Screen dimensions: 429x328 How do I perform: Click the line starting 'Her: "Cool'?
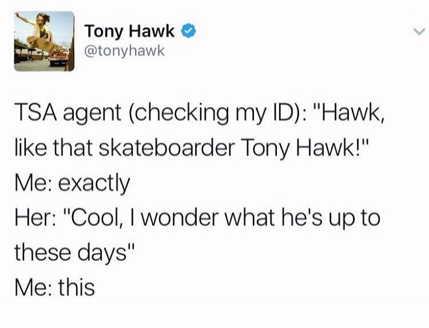click(x=197, y=218)
